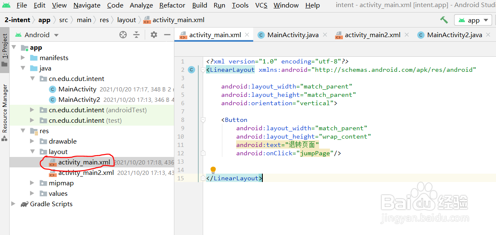The image size is (496, 235).
Task: Close the MainActivity.java tab
Action: tap(325, 35)
